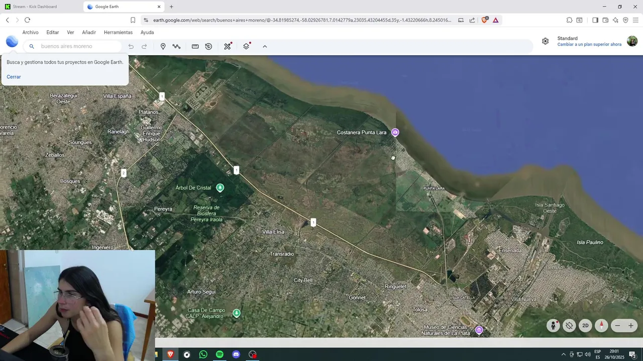
Task: Zoom in with the plus button
Action: [631, 325]
